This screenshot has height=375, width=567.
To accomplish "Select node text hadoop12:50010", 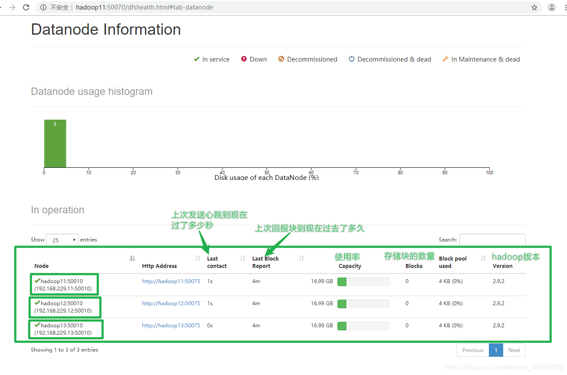I will [x=62, y=303].
